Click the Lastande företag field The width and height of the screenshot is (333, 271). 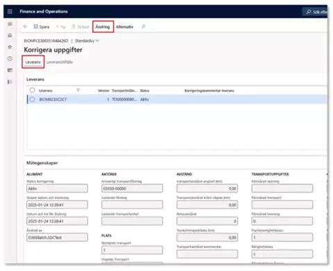(132, 204)
